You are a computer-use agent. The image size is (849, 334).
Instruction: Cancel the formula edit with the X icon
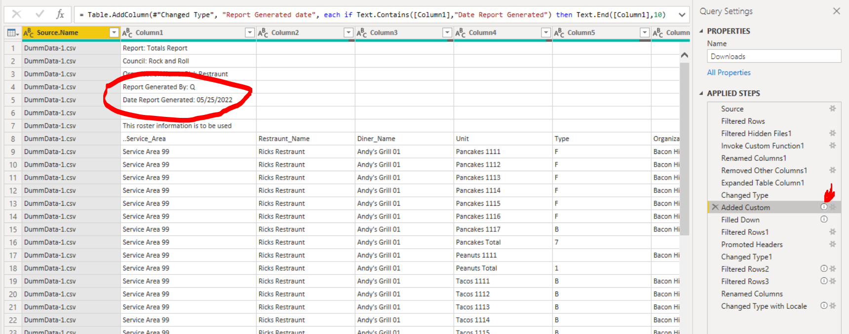(x=16, y=14)
